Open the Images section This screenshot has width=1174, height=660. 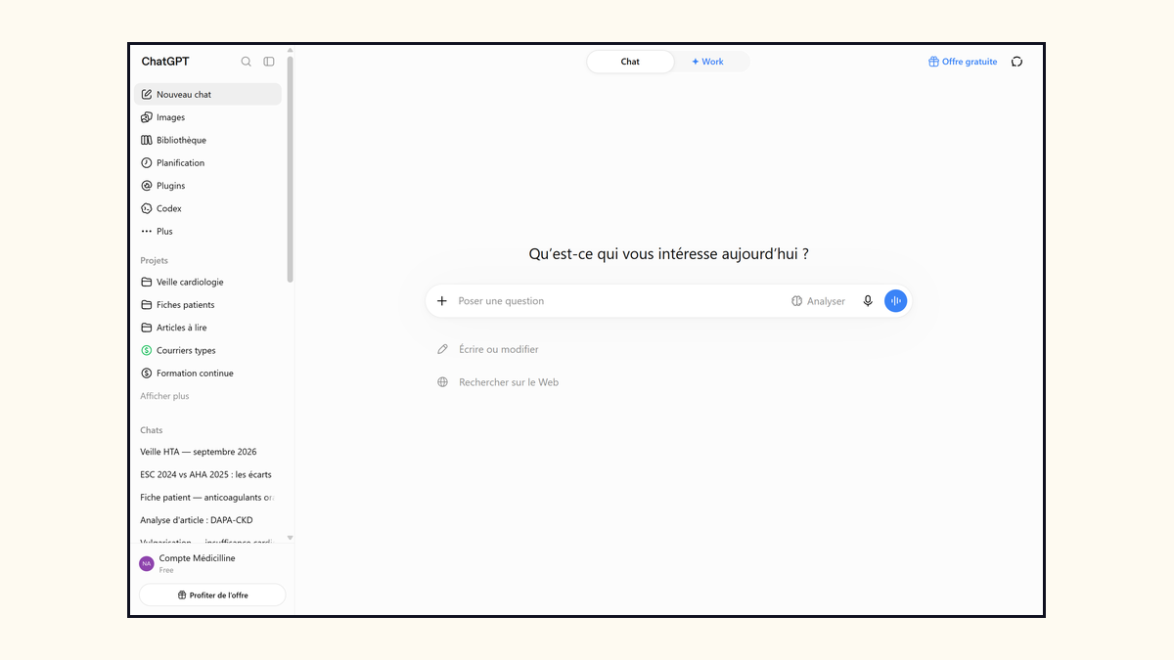click(207, 117)
